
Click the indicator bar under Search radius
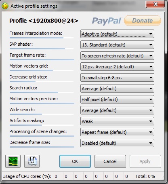(x=42, y=93)
